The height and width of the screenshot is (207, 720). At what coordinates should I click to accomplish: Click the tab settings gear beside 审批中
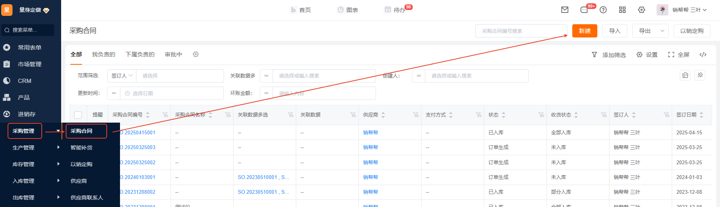tap(196, 54)
